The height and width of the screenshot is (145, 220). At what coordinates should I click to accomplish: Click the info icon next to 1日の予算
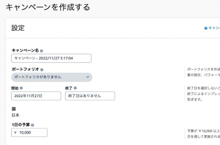[32, 125]
